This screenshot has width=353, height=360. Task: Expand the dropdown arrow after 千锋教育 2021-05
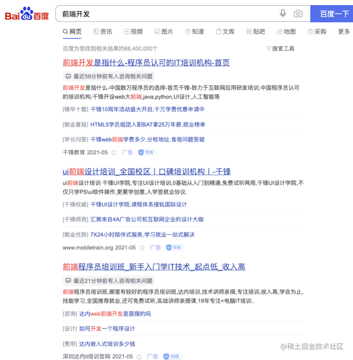[114, 153]
